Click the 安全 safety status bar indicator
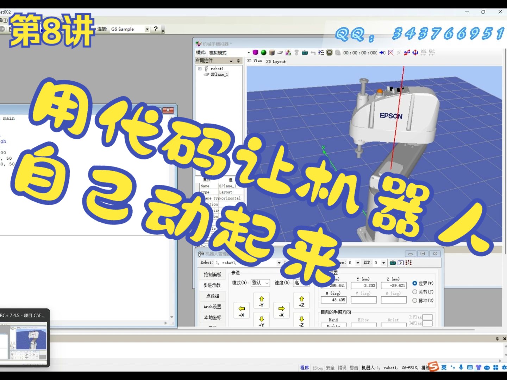The width and height of the screenshot is (507, 380). click(330, 368)
